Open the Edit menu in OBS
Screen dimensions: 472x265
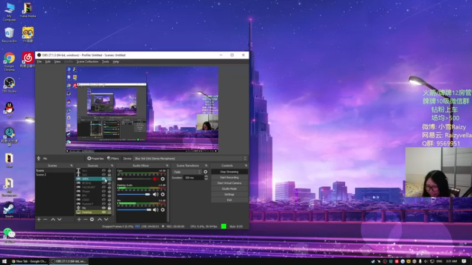pyautogui.click(x=48, y=62)
